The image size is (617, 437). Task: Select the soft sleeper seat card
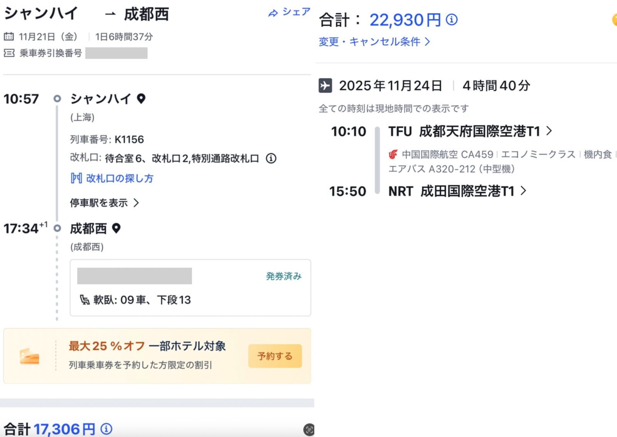pyautogui.click(x=190, y=288)
